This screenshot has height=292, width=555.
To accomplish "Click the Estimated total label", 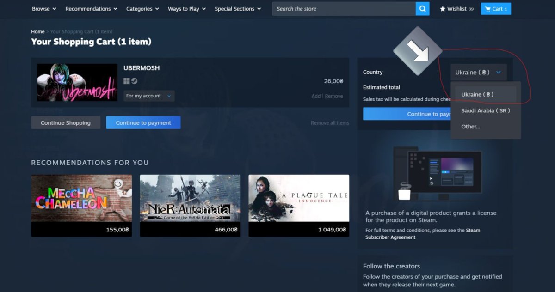I will point(382,87).
